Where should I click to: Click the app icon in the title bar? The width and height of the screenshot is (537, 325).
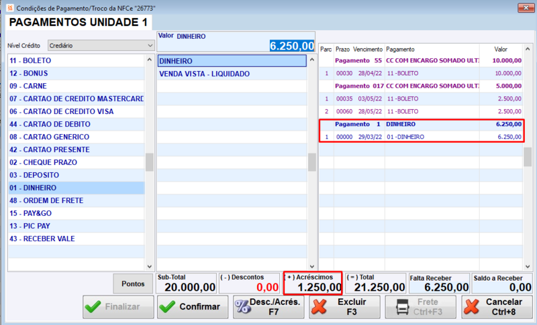[10, 7]
